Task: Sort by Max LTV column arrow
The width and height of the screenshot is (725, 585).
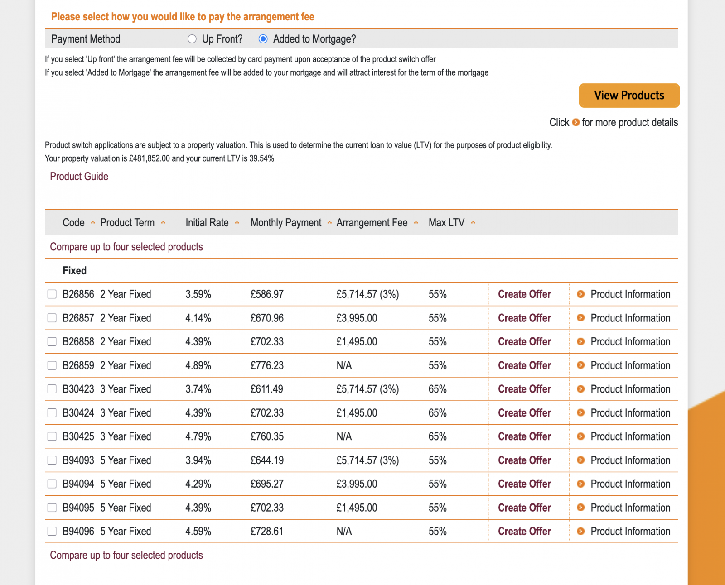Action: [473, 222]
